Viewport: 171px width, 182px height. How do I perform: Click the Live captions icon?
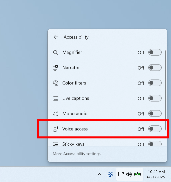click(56, 98)
